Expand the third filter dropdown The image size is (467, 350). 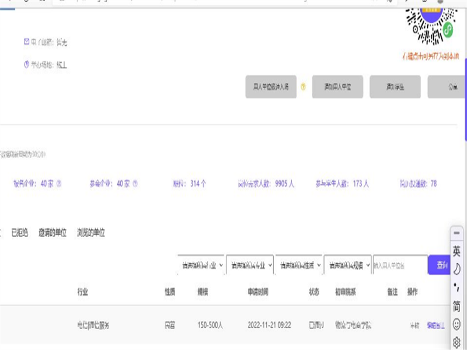click(298, 265)
